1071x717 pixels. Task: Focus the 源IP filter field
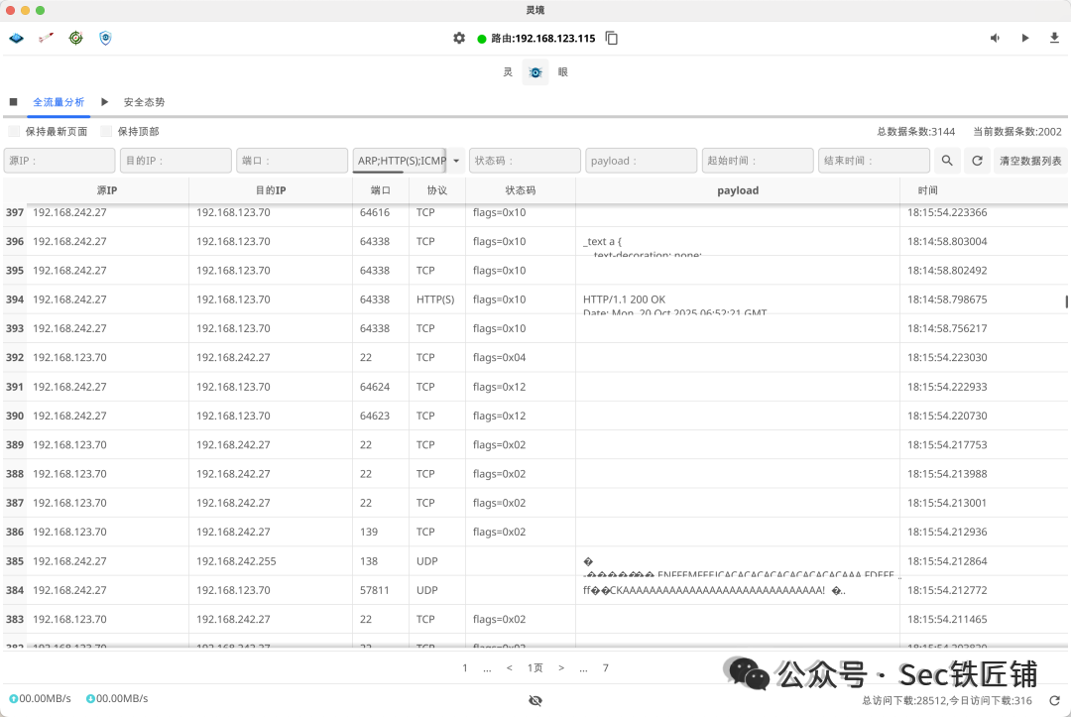click(59, 161)
